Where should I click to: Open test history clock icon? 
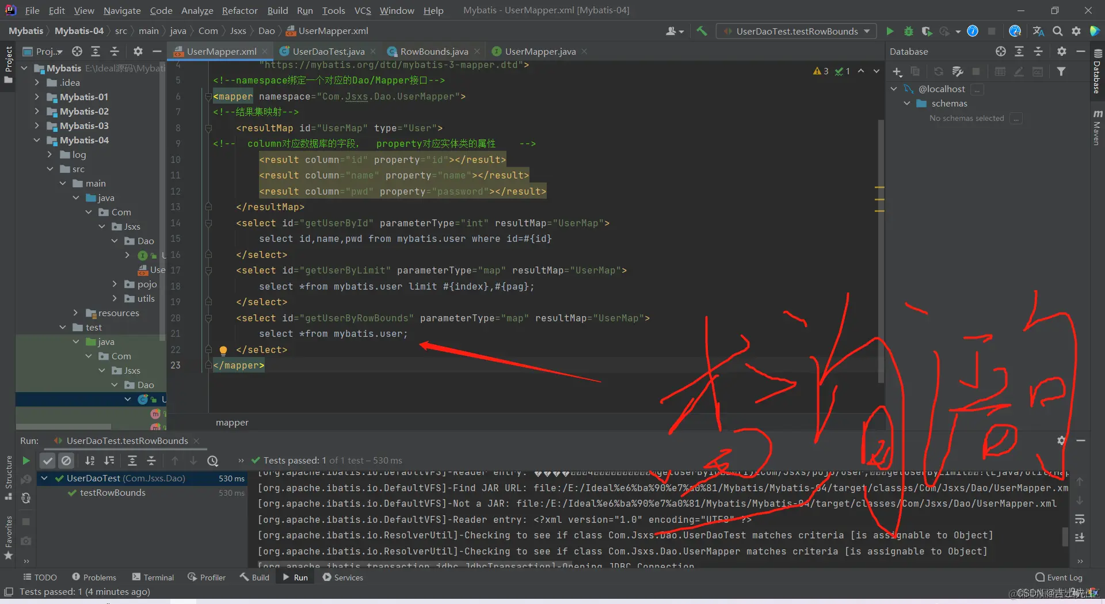[x=213, y=461]
